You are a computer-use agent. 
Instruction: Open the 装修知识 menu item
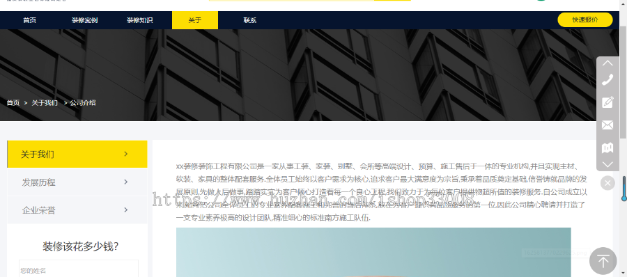(140, 20)
